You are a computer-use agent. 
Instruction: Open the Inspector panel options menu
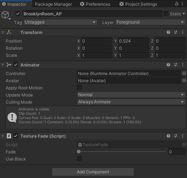click(x=182, y=4)
